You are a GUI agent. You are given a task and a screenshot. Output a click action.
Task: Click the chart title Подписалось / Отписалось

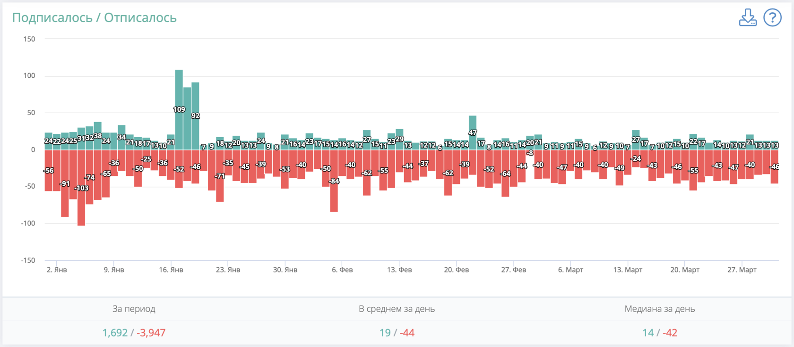point(95,17)
